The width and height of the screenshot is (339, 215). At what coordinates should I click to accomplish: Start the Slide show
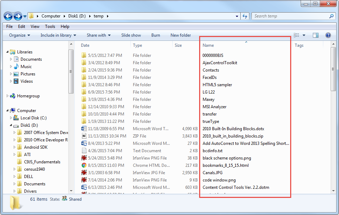(131, 35)
